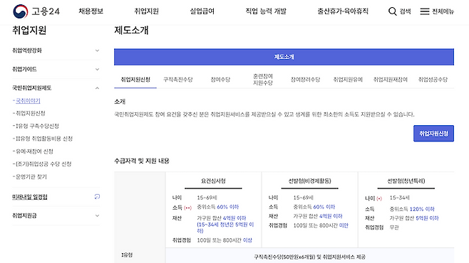The height and width of the screenshot is (263, 469).
Task: Click the 선발형(비경제활동) column heading
Action: (x=309, y=181)
